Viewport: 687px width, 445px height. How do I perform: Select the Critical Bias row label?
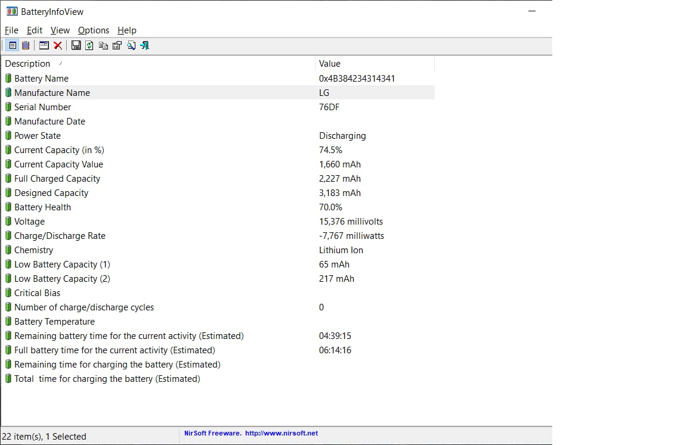pos(37,293)
